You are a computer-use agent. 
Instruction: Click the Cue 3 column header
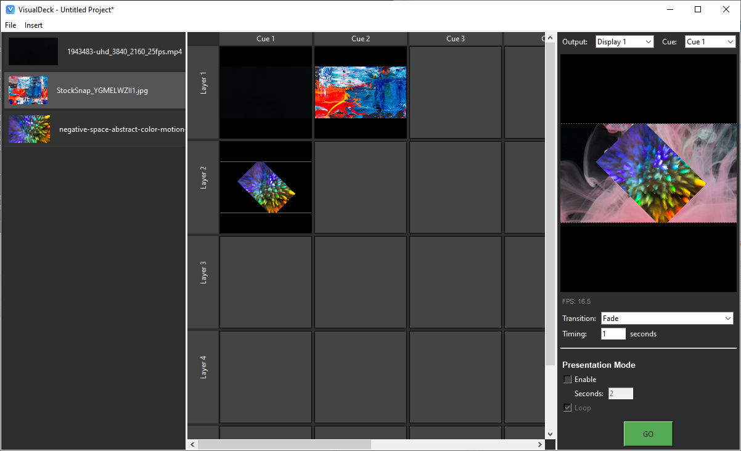(x=455, y=38)
